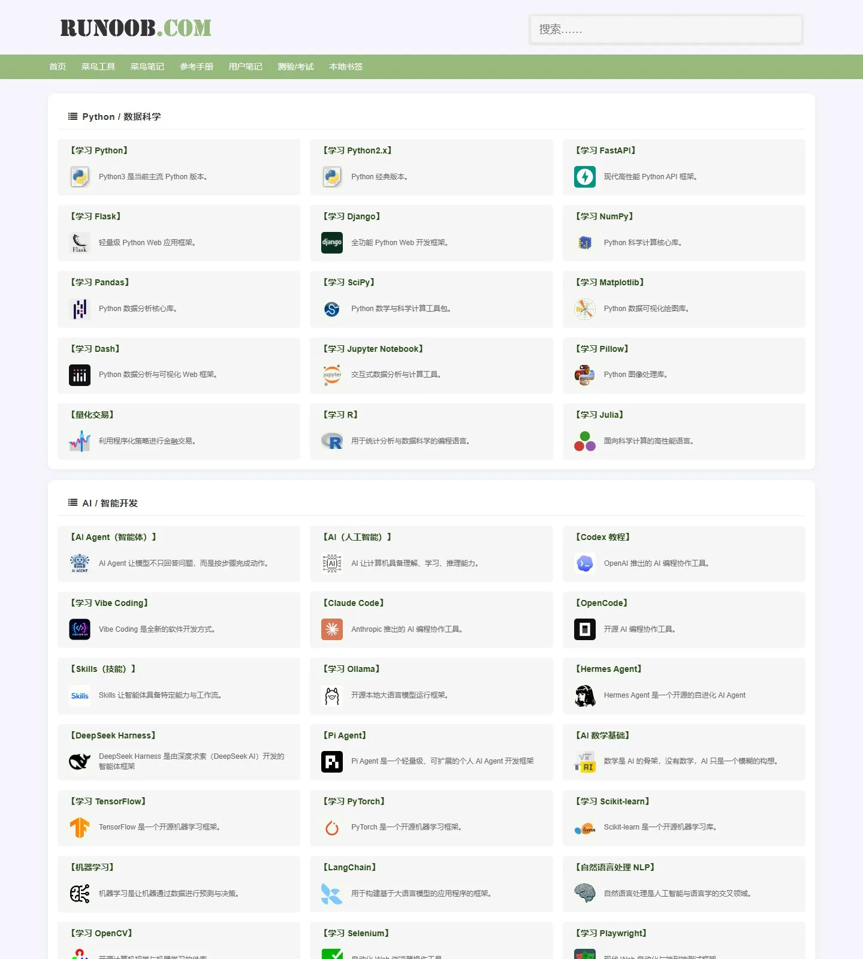Open the 【学习 OpenCV】 tutorial link

click(x=101, y=933)
